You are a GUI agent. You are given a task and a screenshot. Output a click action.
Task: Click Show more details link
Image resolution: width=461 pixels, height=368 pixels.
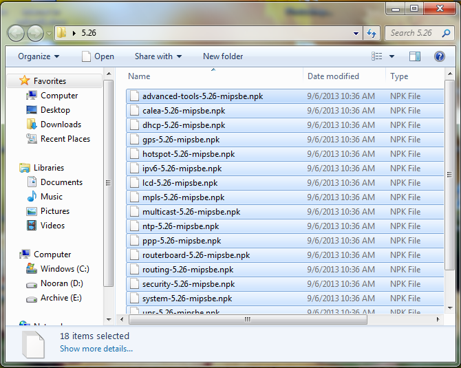(96, 349)
